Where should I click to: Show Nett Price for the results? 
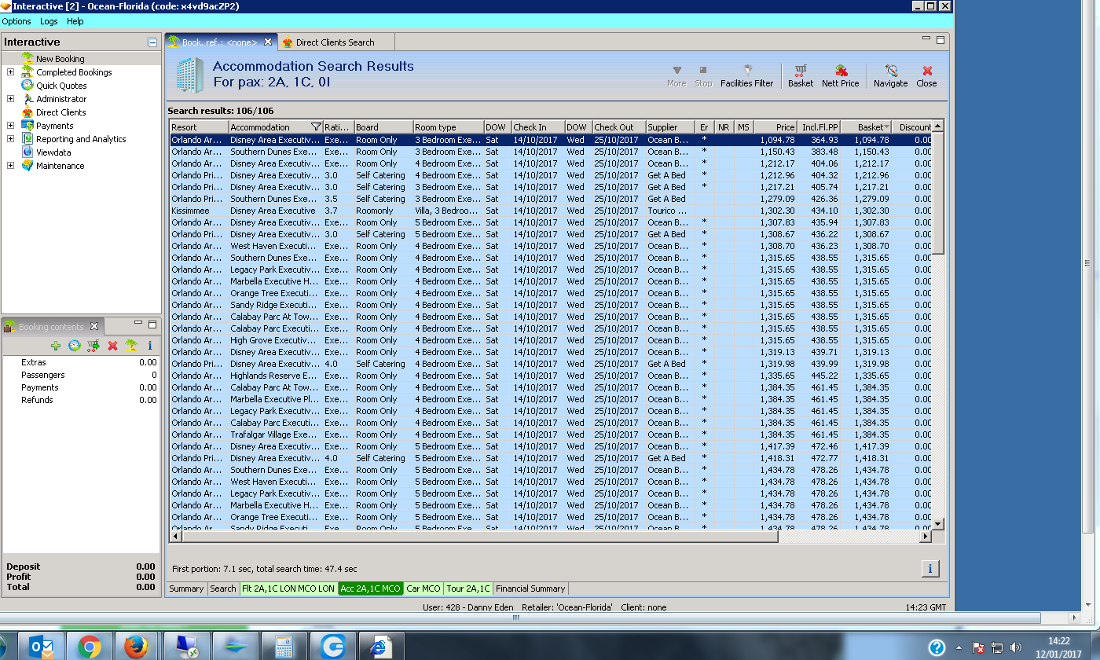tap(840, 75)
